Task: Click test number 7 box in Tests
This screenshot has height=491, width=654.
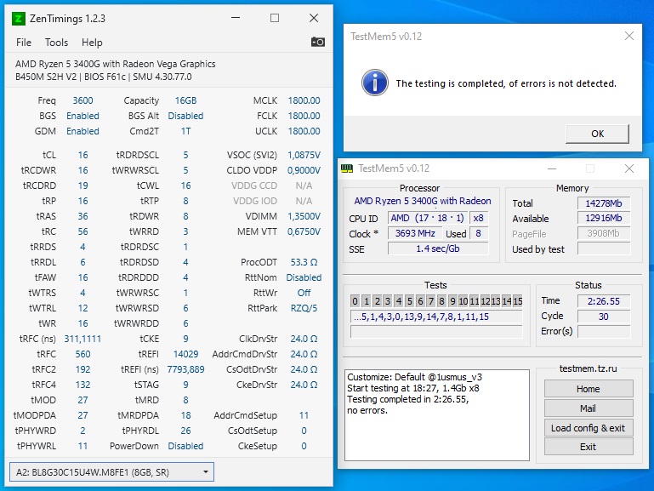Action: tap(431, 301)
